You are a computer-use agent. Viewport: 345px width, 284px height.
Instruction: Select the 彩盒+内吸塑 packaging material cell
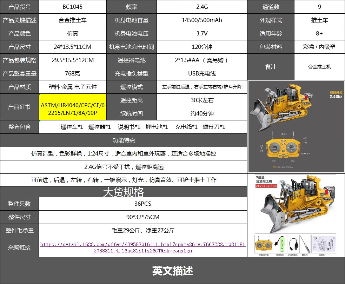click(x=319, y=47)
